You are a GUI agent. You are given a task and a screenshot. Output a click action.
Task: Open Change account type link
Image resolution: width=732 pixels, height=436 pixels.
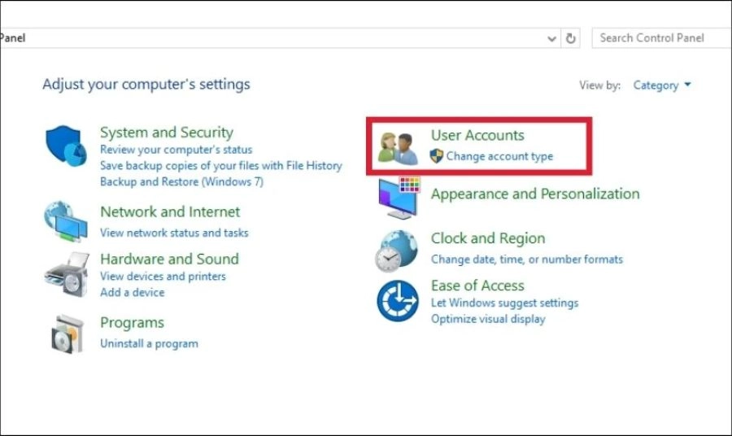[499, 156]
